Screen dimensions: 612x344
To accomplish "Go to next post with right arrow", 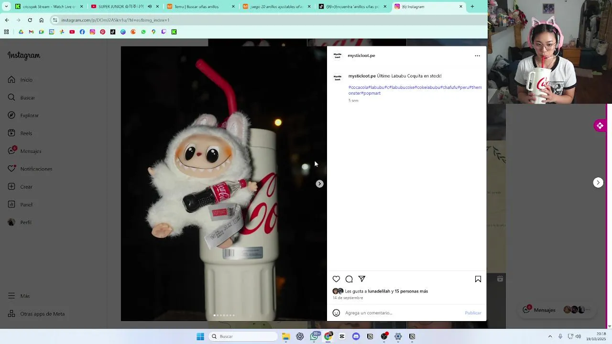I will (x=598, y=183).
